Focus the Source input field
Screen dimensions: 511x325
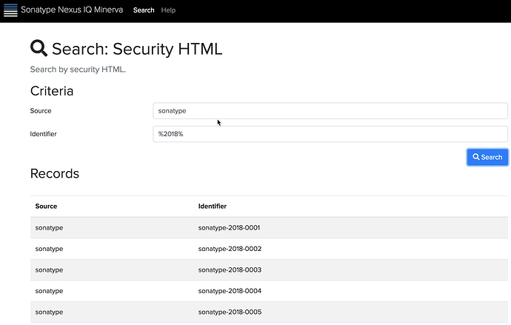click(x=330, y=111)
